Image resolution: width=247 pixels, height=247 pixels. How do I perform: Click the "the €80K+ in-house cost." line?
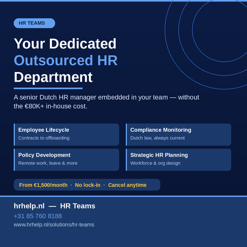50,106
